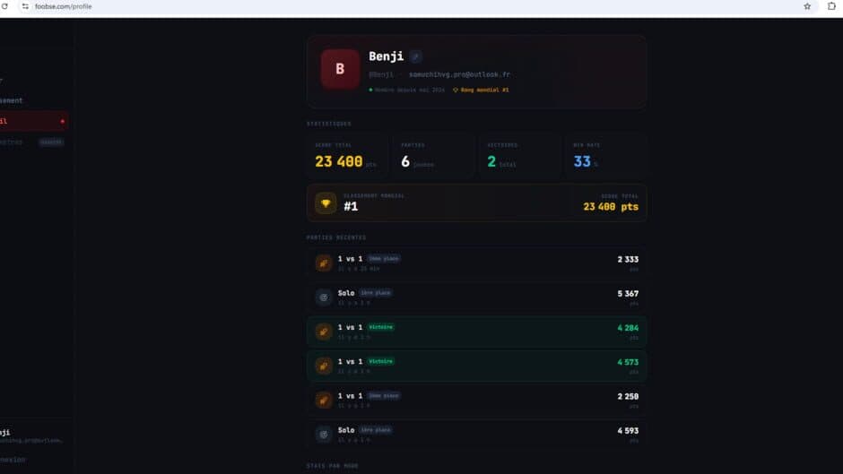
Task: Open the 1 vs 1 victory with 4 573 pts
Action: 476,366
